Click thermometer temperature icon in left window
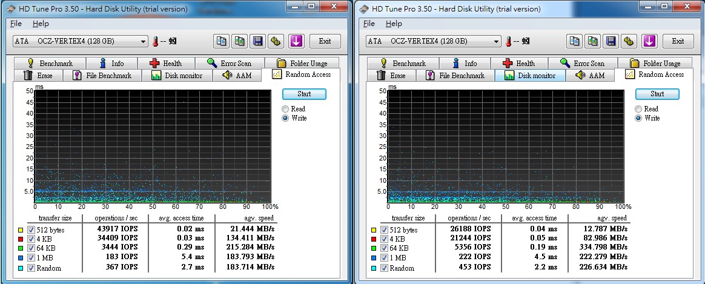705x284 pixels. tap(155, 41)
